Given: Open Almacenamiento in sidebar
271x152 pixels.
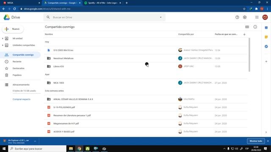Looking at the screenshot, I should pyautogui.click(x=20, y=84).
